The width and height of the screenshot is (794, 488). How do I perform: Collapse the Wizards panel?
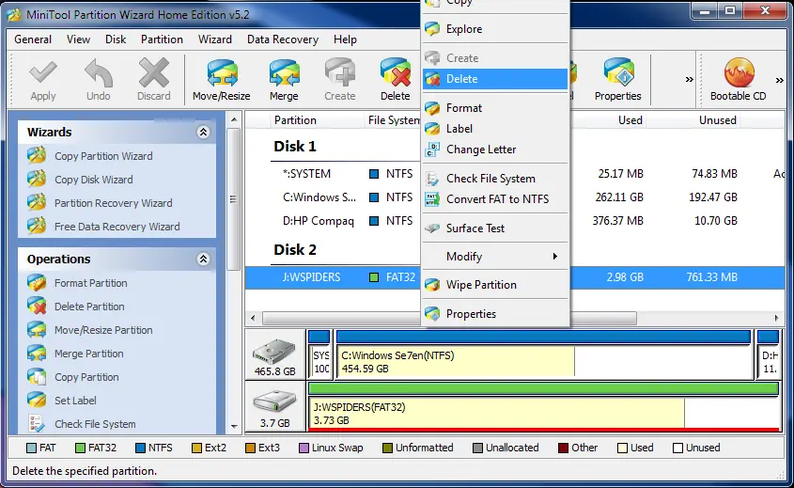tap(203, 133)
